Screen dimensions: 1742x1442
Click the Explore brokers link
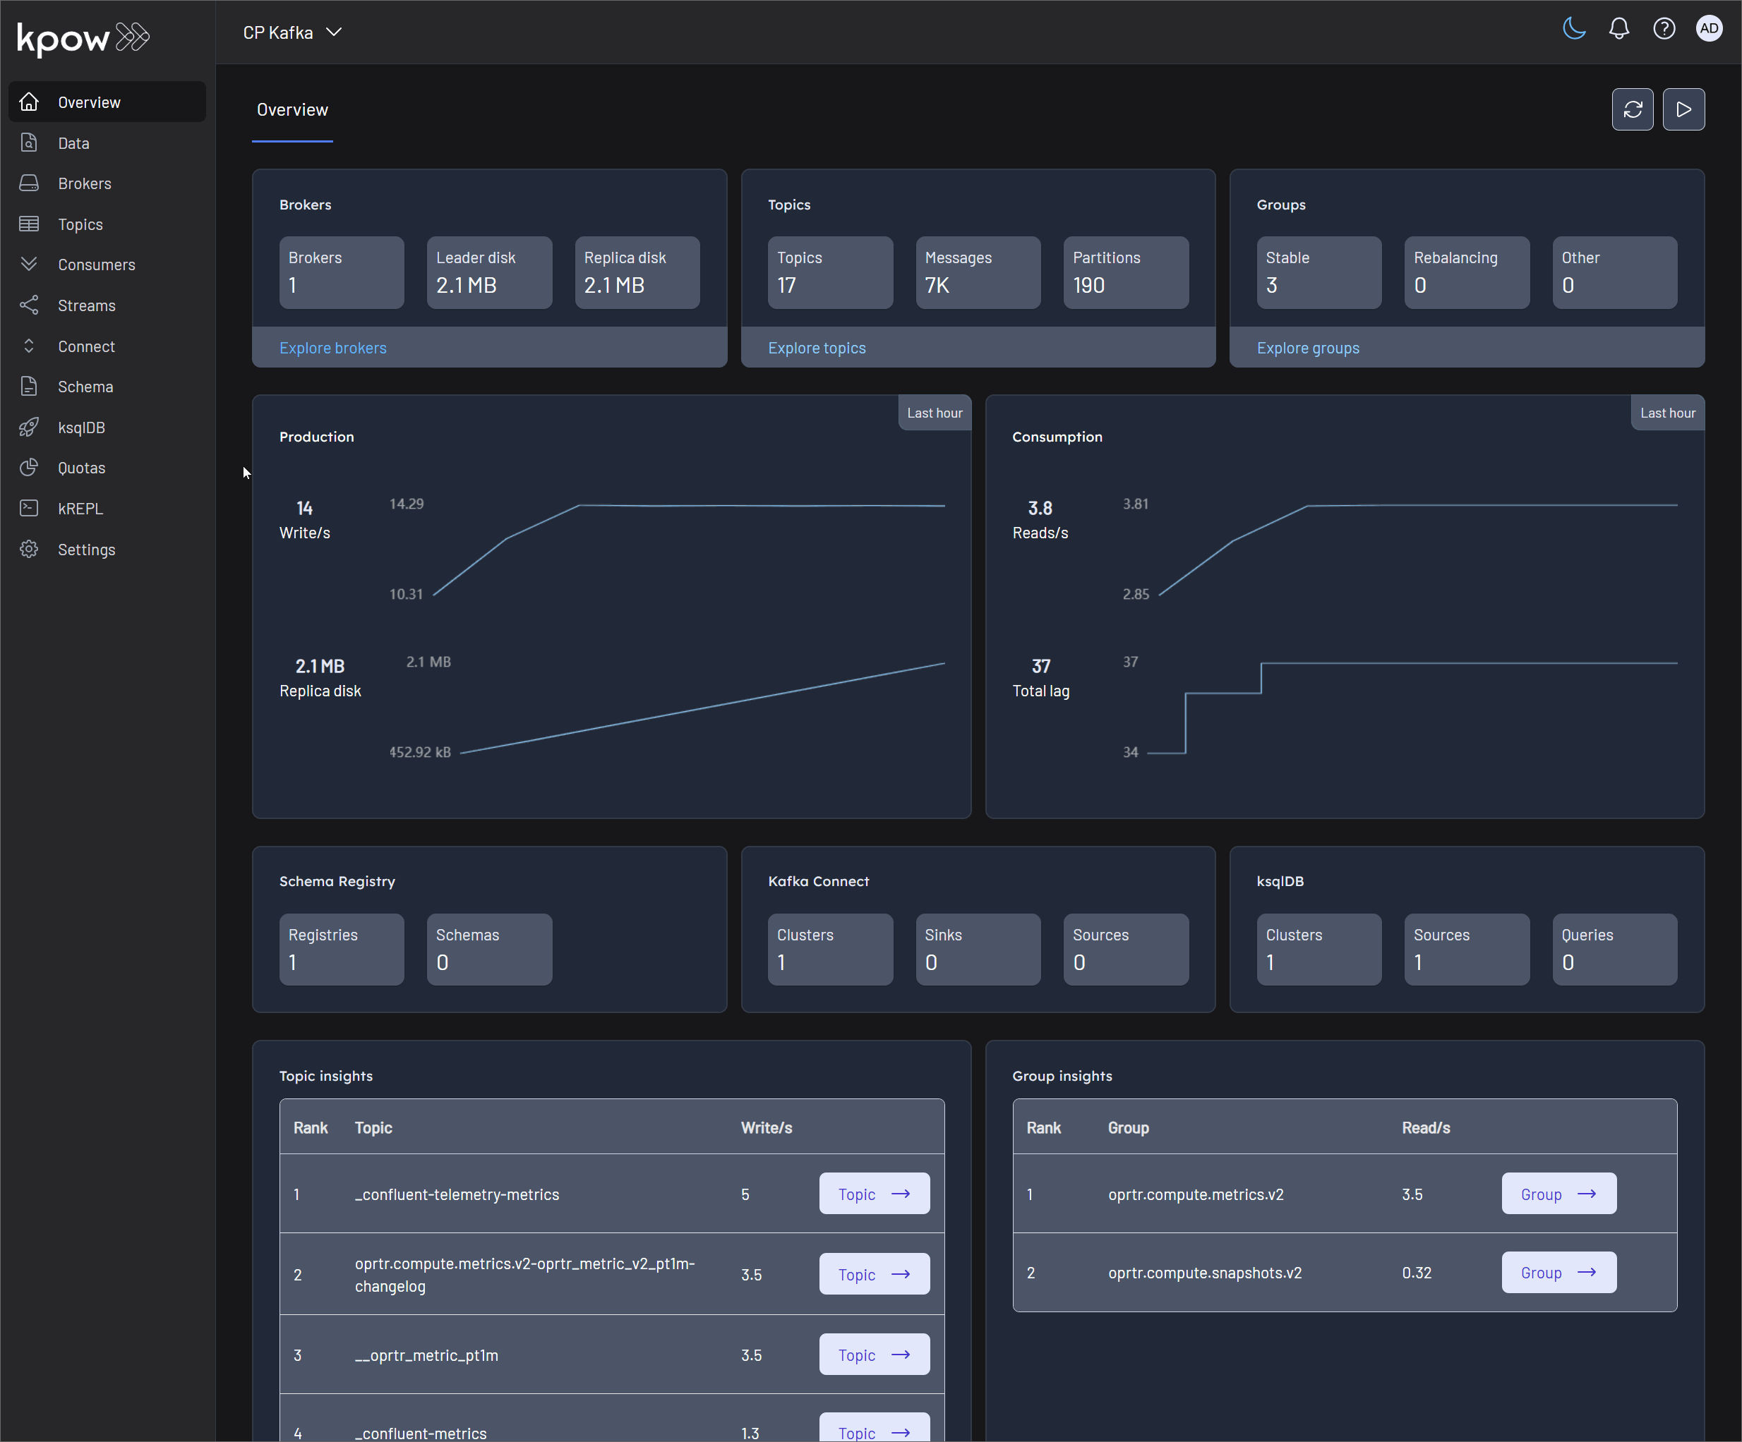(x=332, y=349)
